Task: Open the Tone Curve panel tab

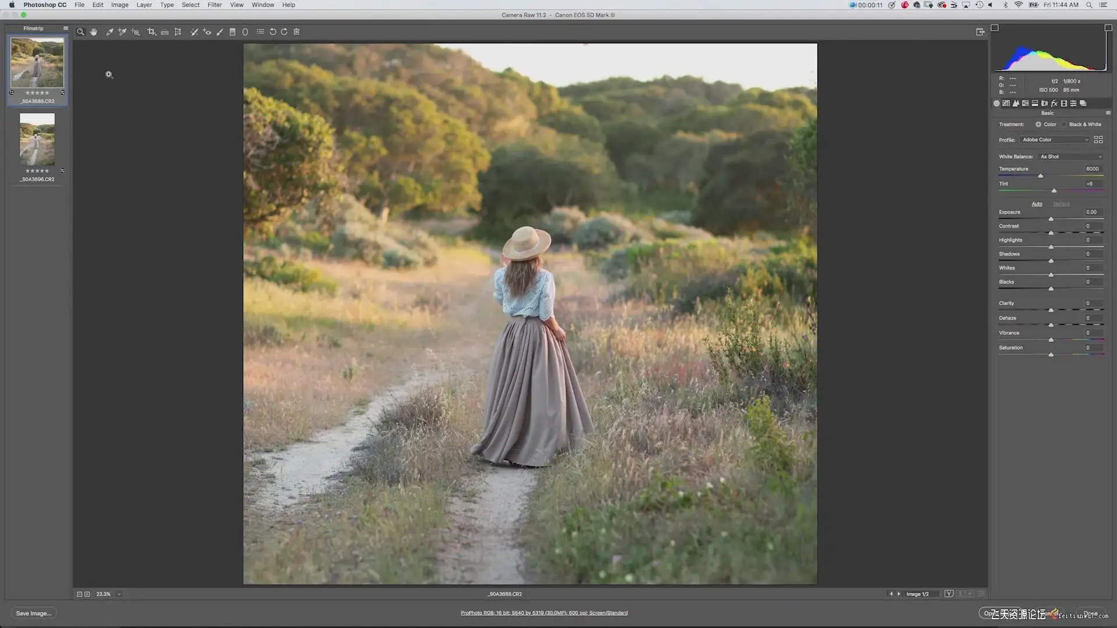Action: tap(1006, 104)
